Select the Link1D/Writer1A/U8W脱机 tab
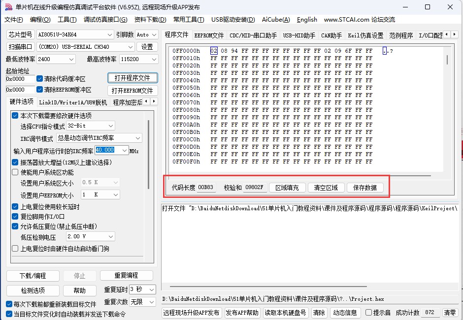Image resolution: width=463 pixels, height=320 pixels. [x=73, y=102]
